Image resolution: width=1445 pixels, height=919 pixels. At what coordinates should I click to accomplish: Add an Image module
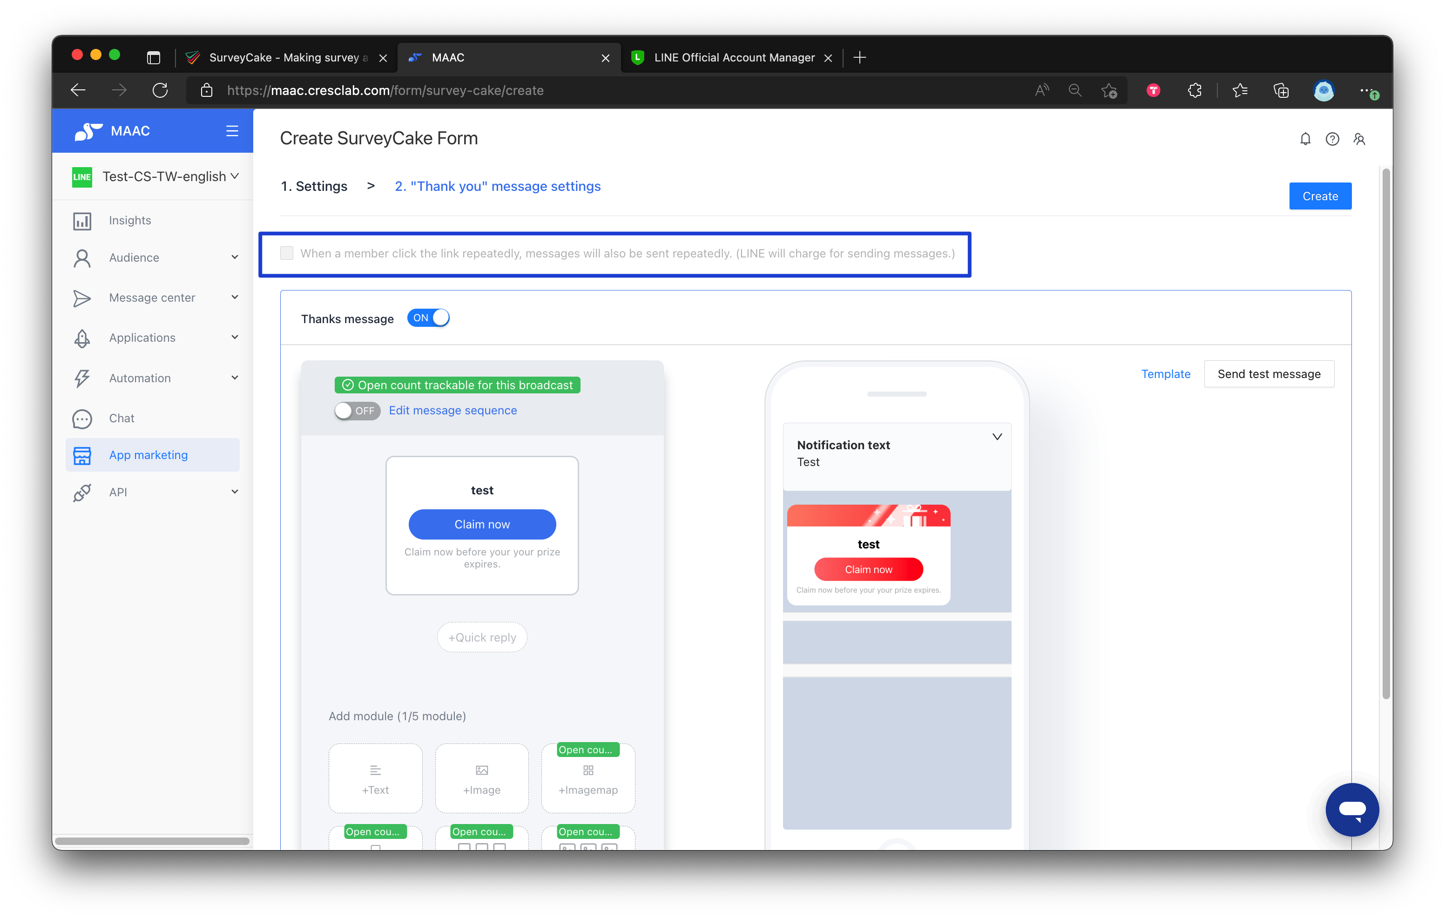481,778
